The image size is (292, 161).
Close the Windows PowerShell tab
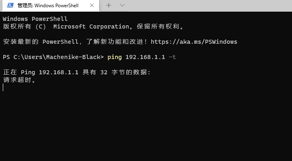92,5
